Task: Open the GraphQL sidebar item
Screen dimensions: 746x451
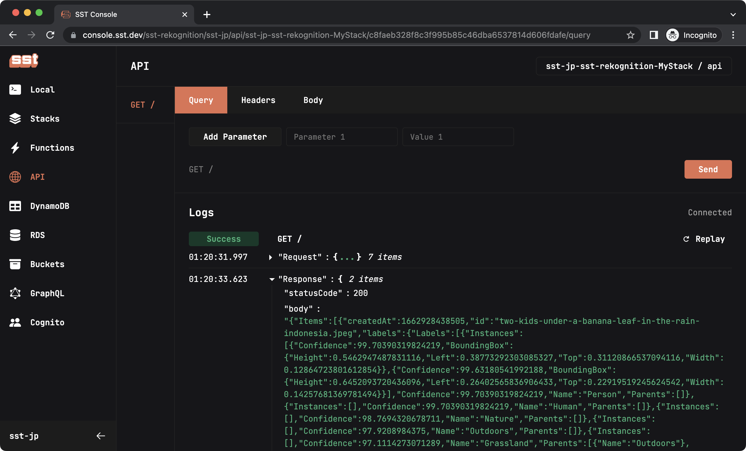Action: [47, 293]
